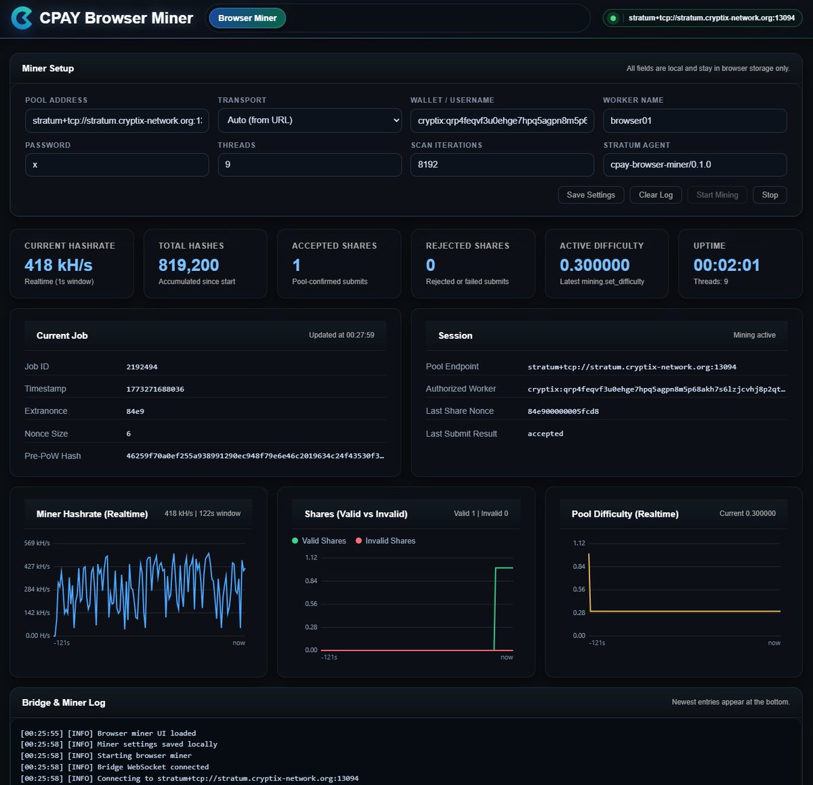Click the Last Share Nonce value
Viewport: 813px width, 785px height.
(563, 411)
